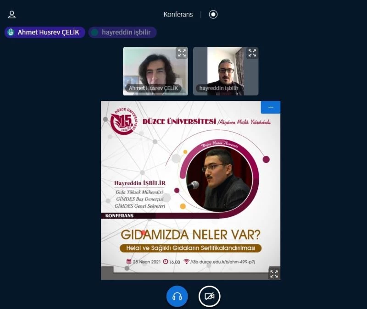
Task: Click the Konferans session title
Action: pos(178,14)
